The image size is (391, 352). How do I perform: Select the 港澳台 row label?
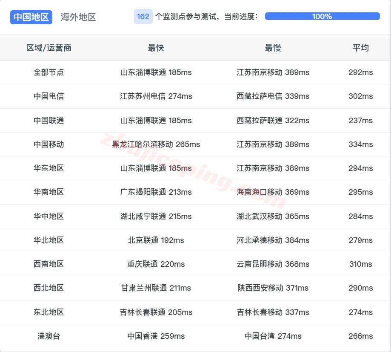[49, 336]
